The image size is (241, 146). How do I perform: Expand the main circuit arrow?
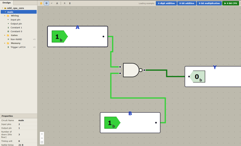[x=5, y=12]
